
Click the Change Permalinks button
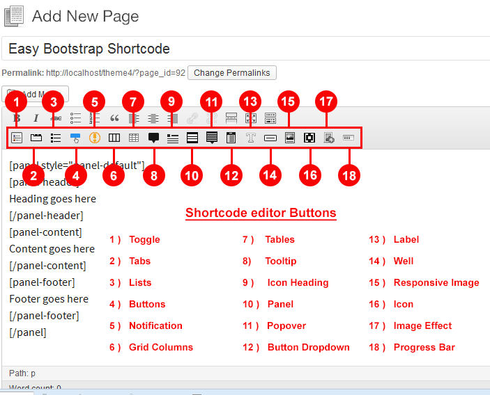coord(232,72)
